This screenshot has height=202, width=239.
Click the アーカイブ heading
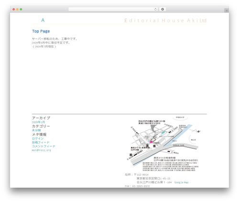click(x=41, y=118)
